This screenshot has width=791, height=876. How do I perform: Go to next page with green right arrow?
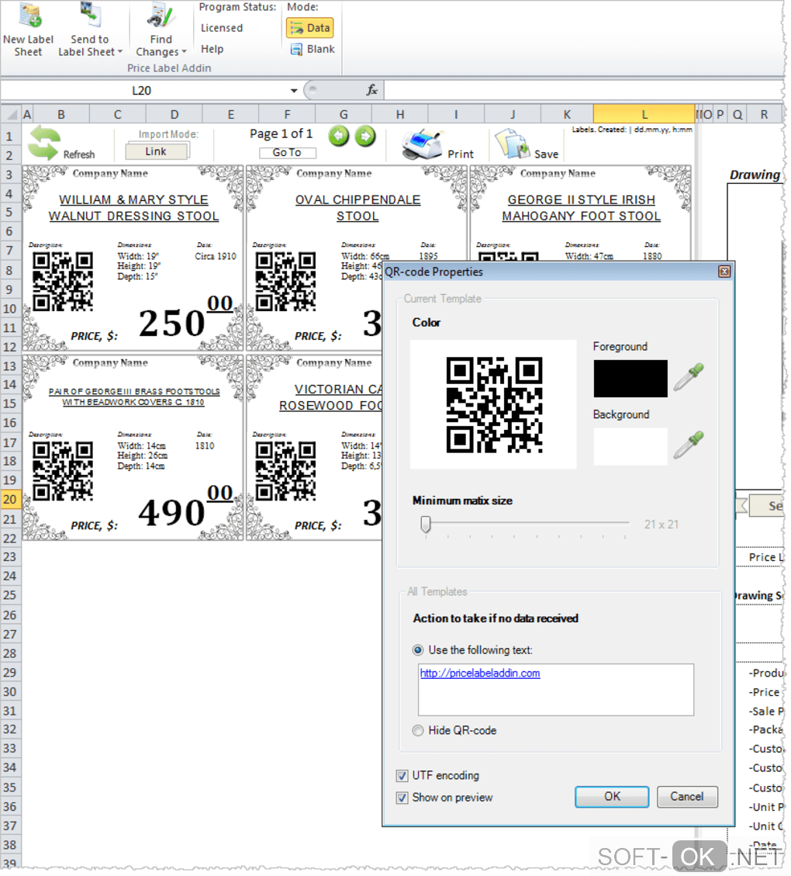coord(365,136)
